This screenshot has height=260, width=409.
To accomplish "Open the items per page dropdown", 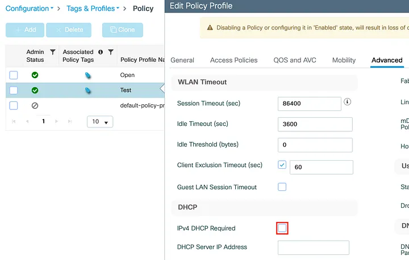I will pyautogui.click(x=100, y=122).
